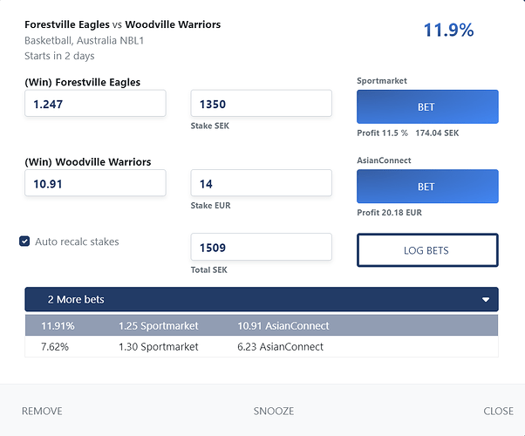Click the Stake SEK field showing 1350
This screenshot has width=525, height=436.
(x=261, y=104)
